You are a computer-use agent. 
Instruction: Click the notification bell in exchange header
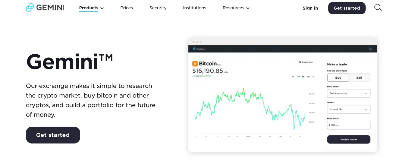[x=370, y=49]
